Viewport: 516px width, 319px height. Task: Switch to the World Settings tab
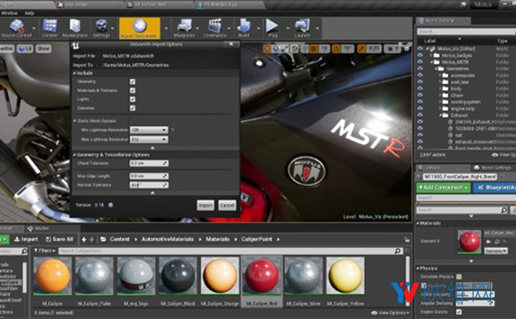[x=494, y=168]
